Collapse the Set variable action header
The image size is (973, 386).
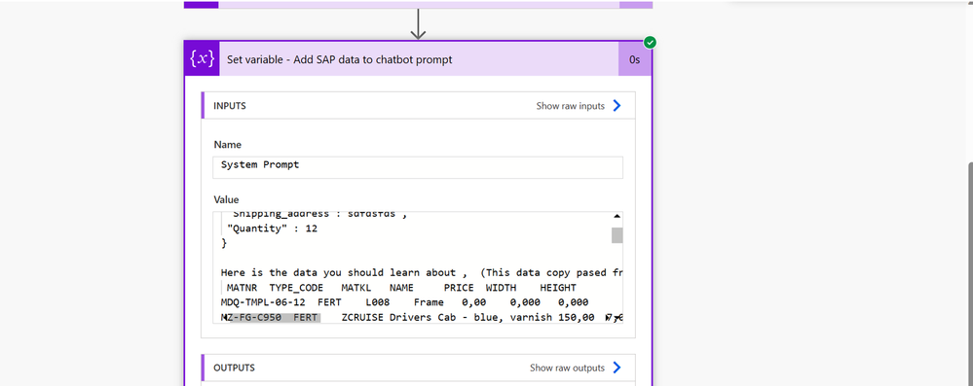pos(419,59)
